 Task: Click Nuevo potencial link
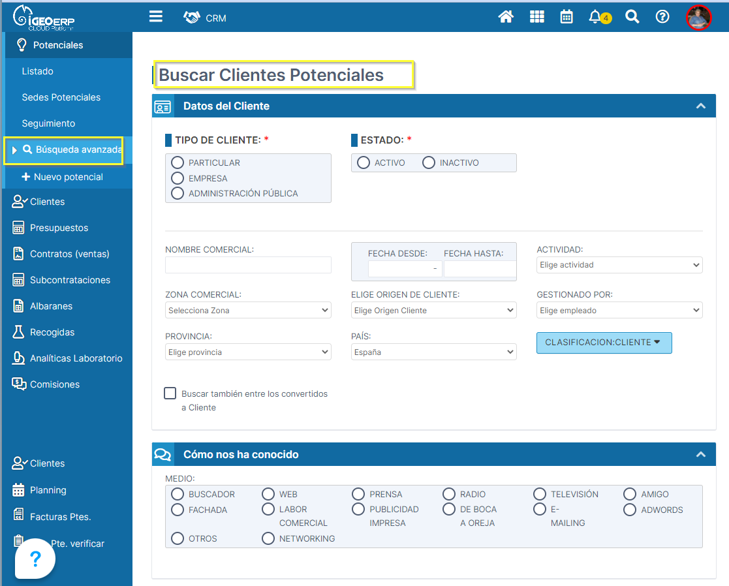pos(68,177)
